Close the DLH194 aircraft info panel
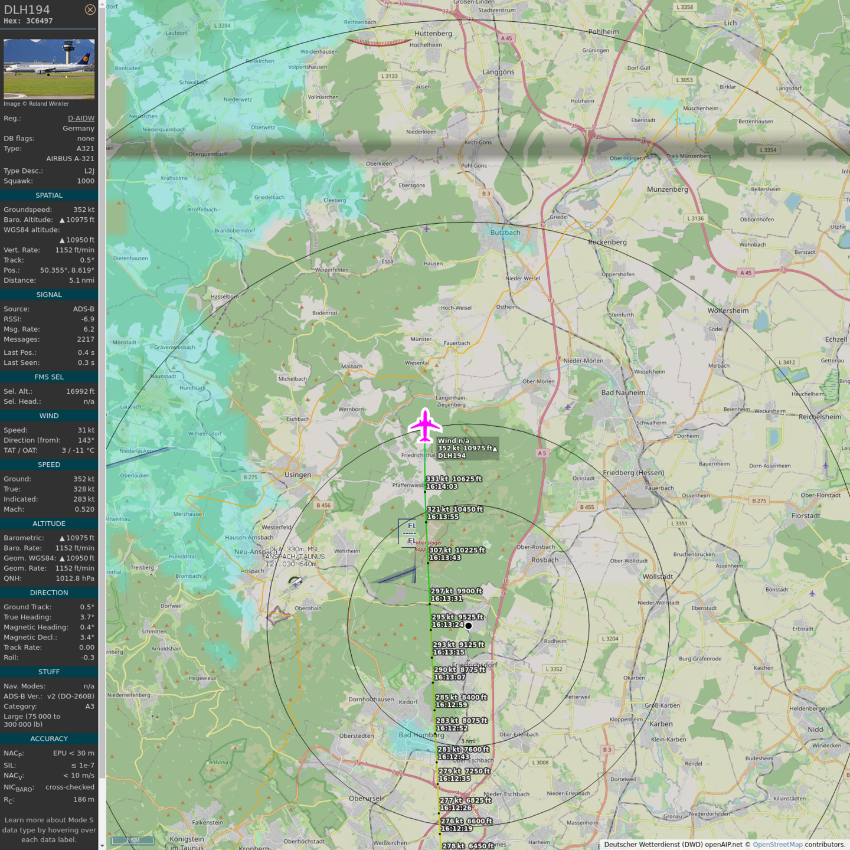Viewport: 850px width, 850px height. coord(90,9)
